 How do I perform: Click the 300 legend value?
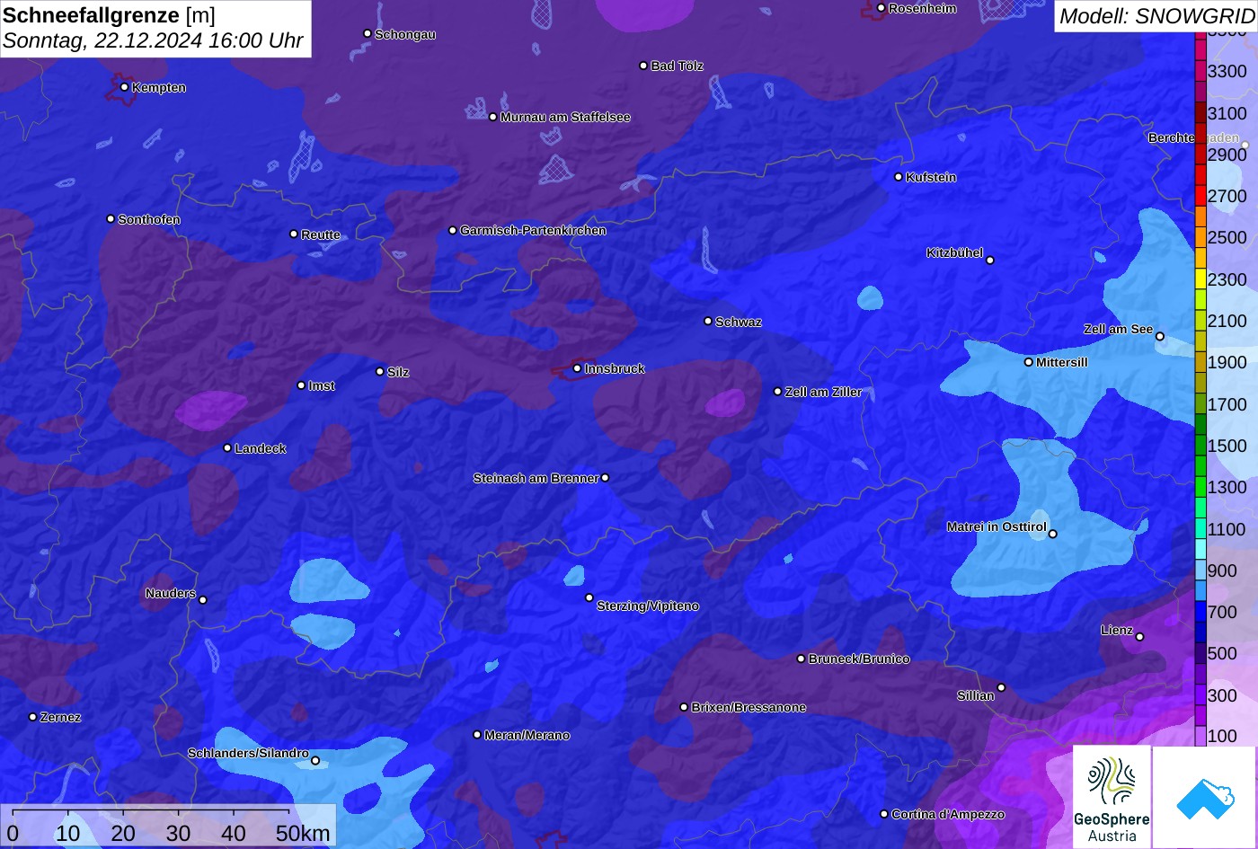1222,695
